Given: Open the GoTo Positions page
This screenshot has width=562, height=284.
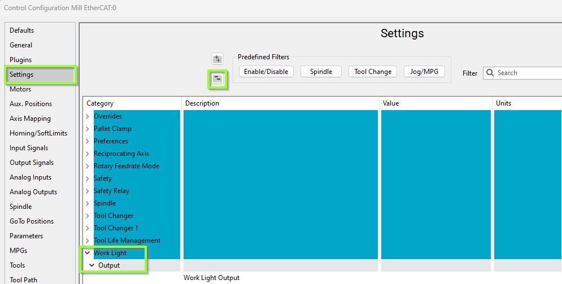Looking at the screenshot, I should pos(32,221).
